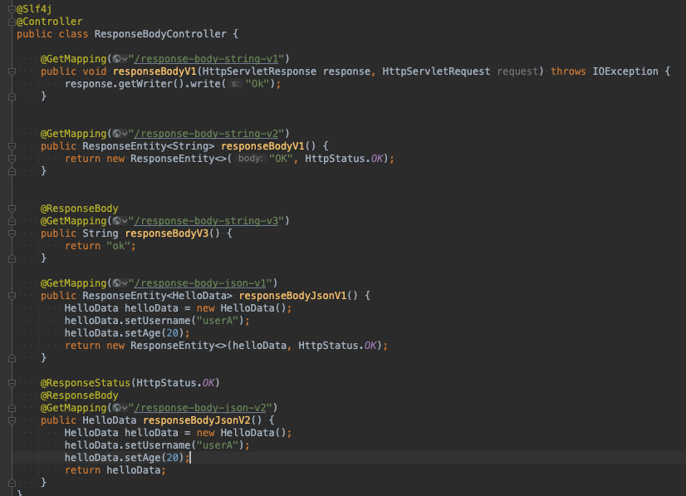Click the lowercase "ok" string in responseBodyV3
Screen dimensions: 686x496
click(118, 246)
